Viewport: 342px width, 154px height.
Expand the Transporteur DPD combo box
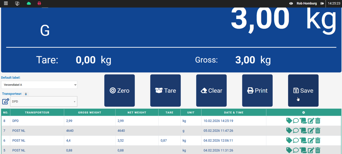pos(44,102)
